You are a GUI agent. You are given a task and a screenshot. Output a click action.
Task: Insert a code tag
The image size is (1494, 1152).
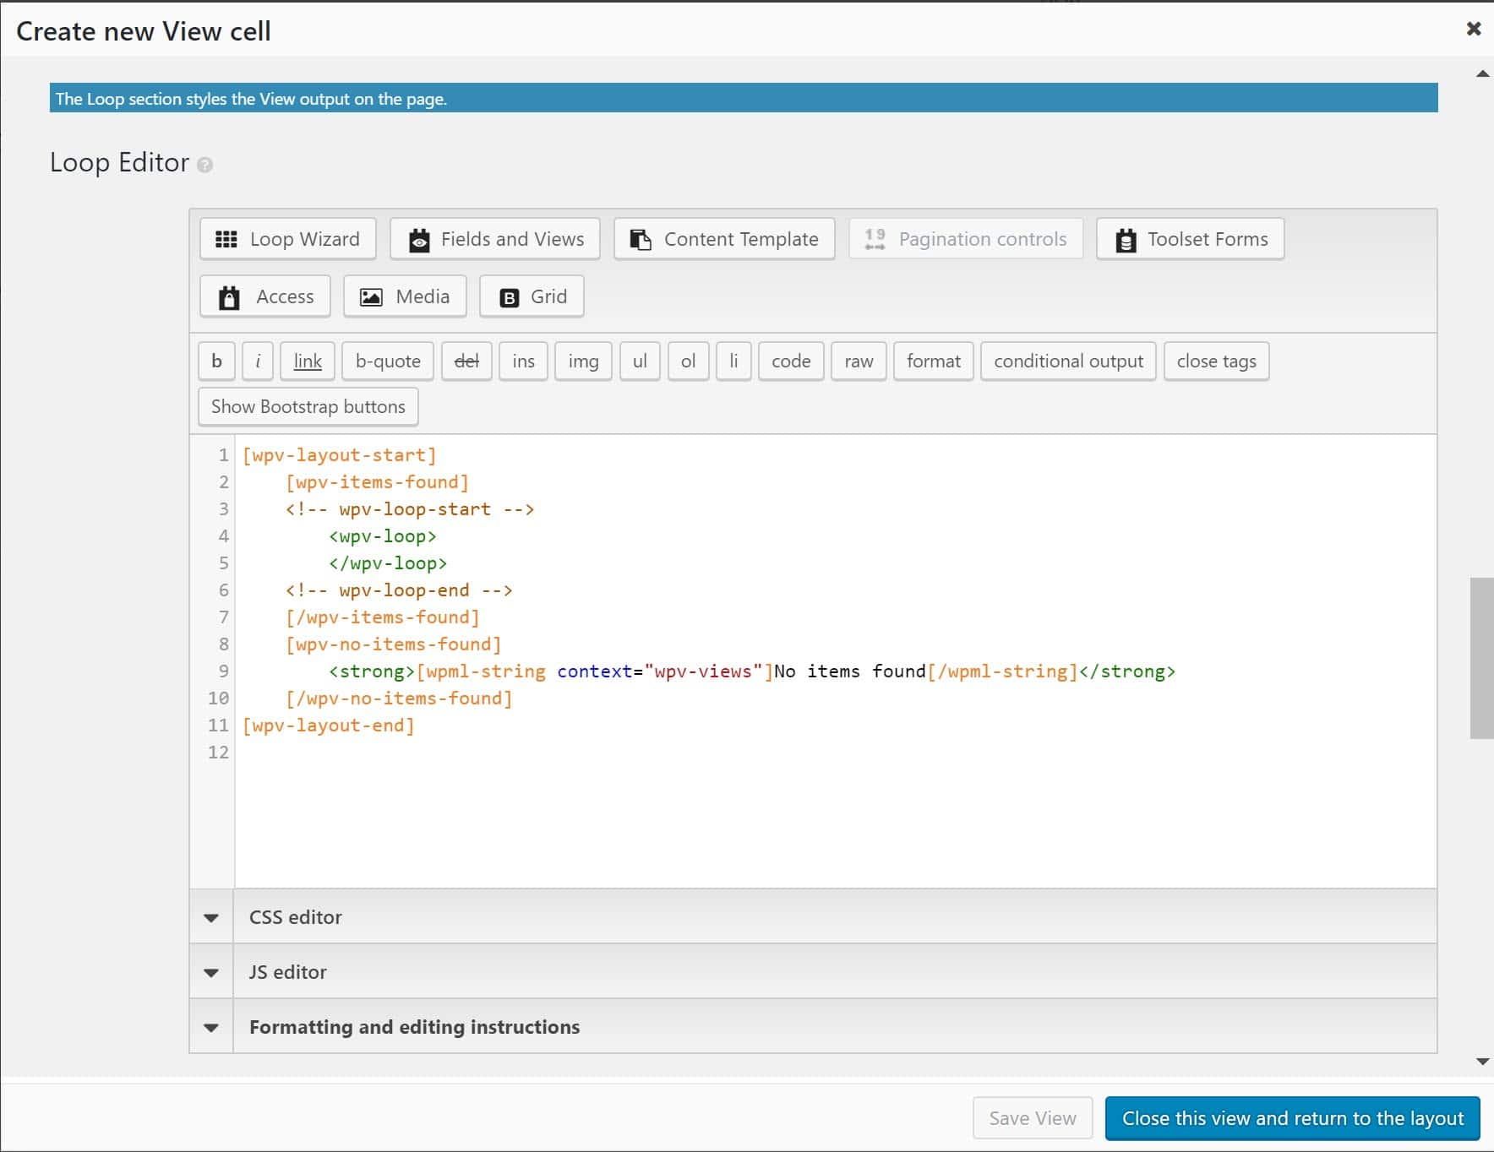(x=791, y=361)
